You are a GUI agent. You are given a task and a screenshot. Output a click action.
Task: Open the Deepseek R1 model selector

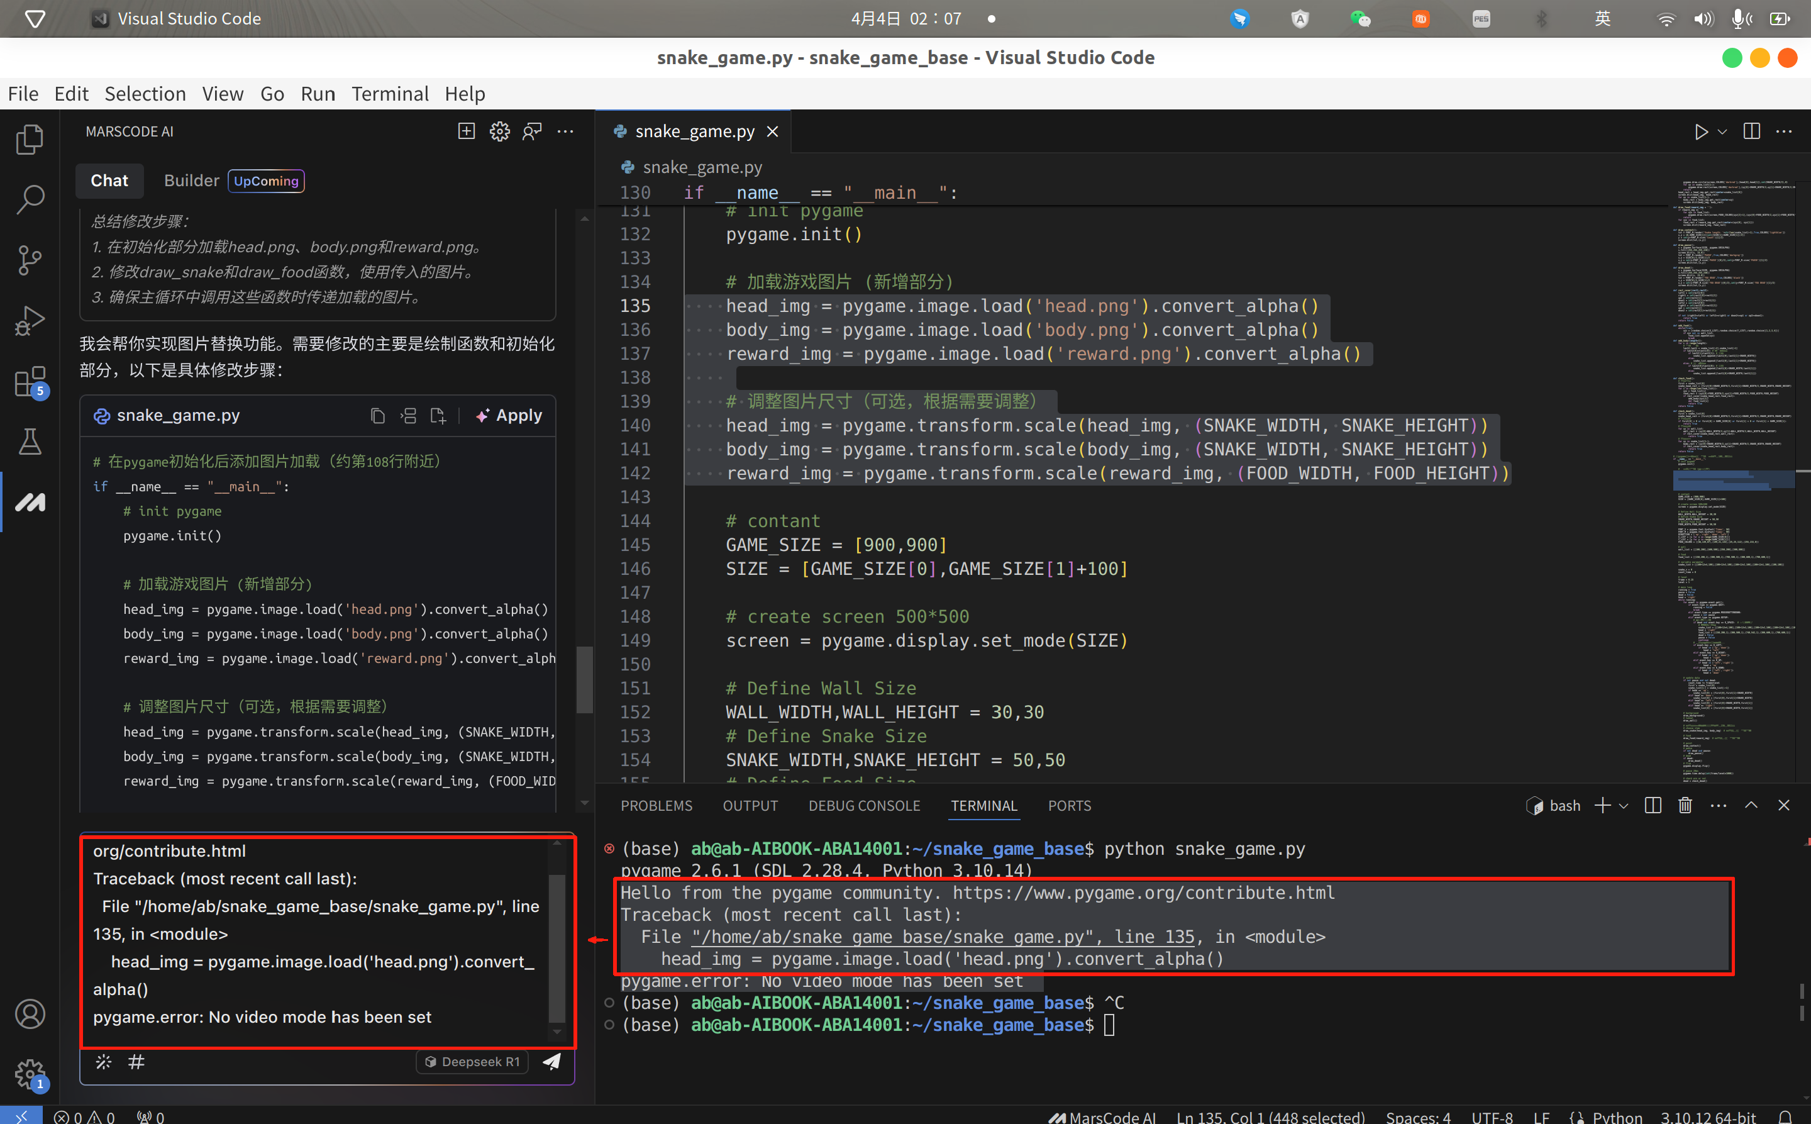tap(472, 1062)
